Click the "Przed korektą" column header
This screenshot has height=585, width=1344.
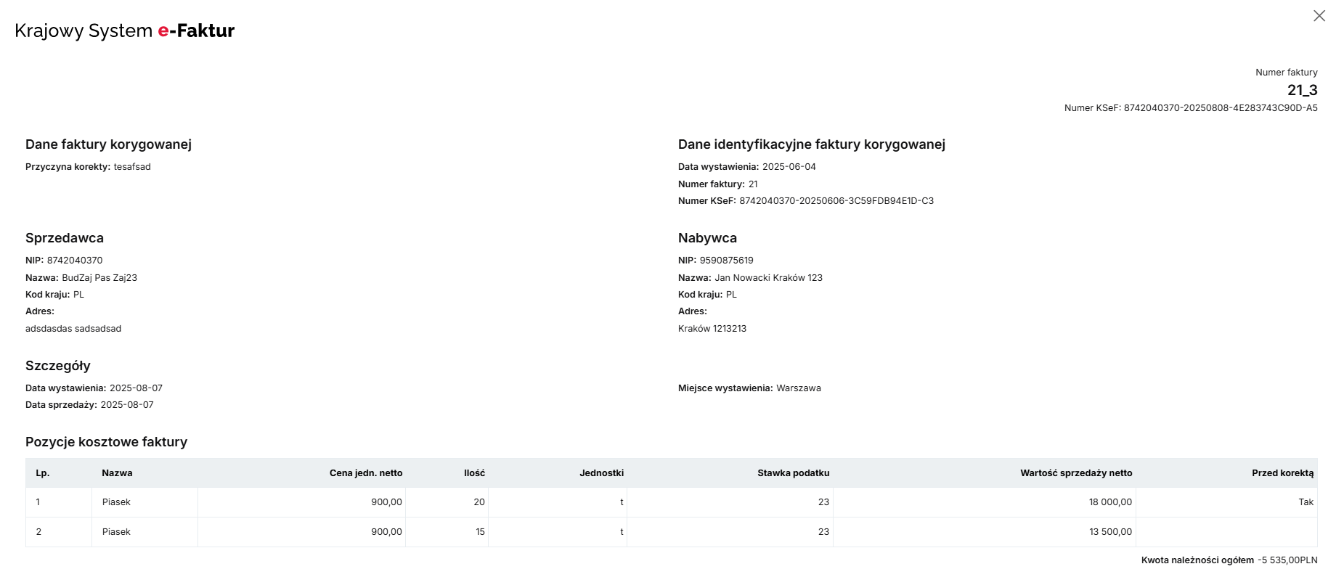(x=1282, y=473)
